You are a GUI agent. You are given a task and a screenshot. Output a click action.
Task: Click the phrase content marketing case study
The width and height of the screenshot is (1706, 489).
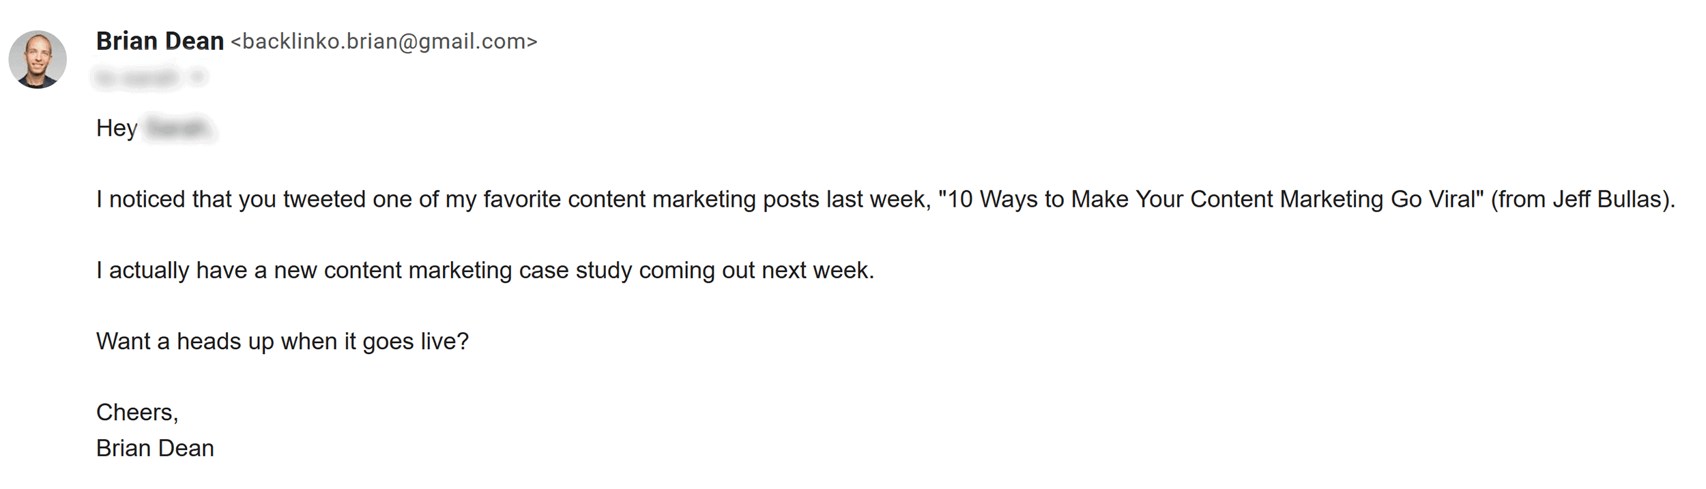tap(478, 271)
